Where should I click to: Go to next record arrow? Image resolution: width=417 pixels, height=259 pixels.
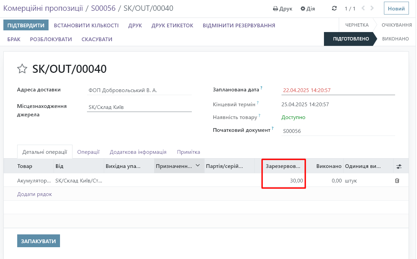click(x=372, y=8)
